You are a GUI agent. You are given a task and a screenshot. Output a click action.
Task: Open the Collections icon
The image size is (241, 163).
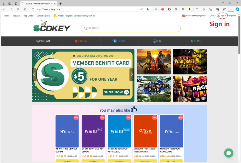211,9
